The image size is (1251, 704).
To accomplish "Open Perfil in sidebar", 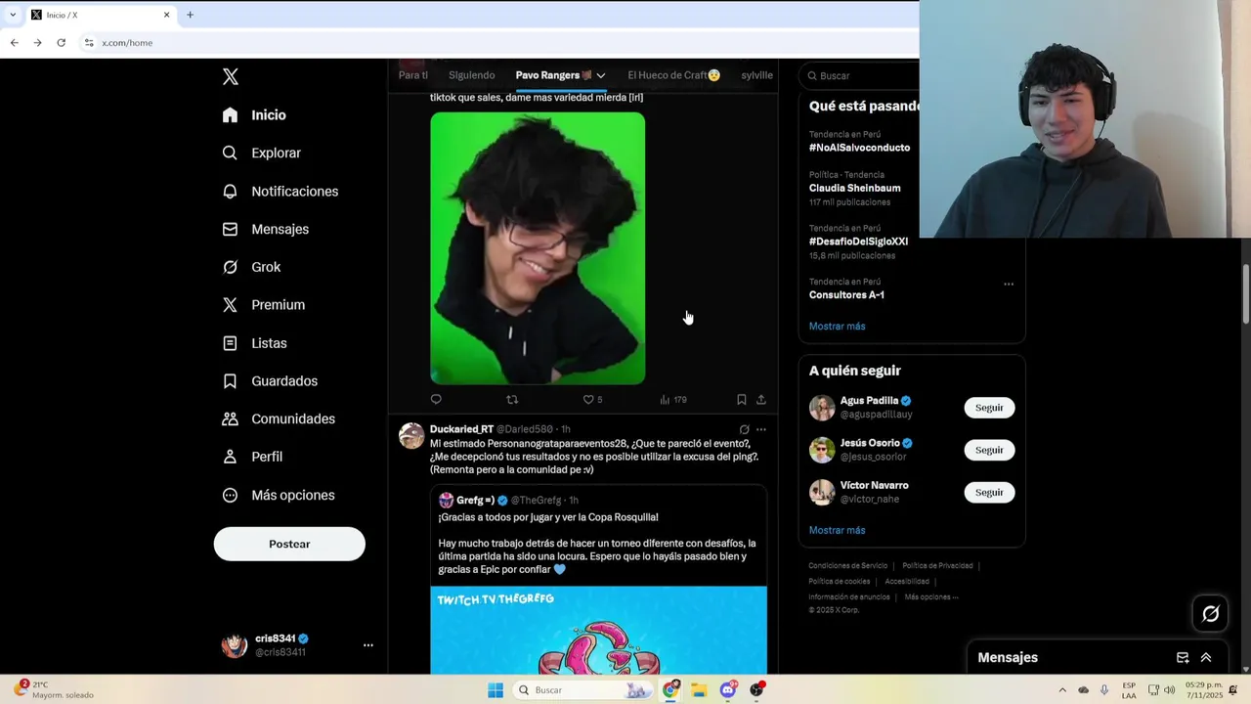I will pos(252,457).
